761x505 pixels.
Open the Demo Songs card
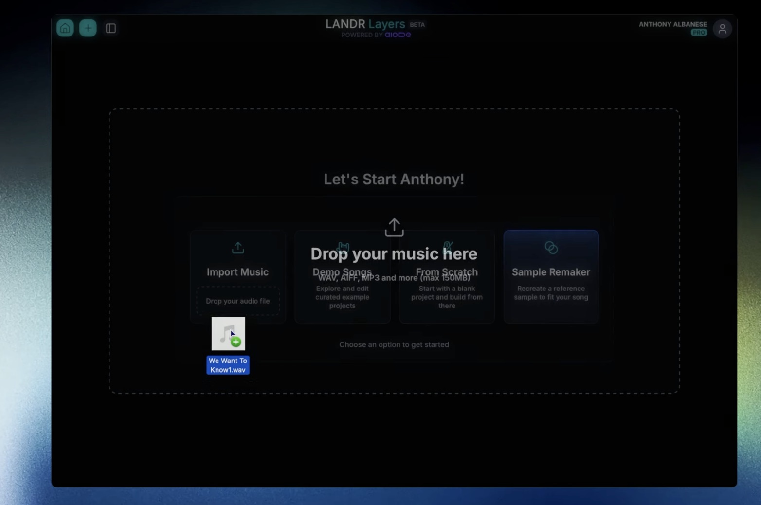343,276
